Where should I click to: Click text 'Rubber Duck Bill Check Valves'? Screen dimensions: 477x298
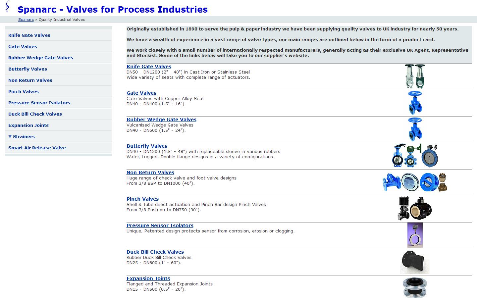click(159, 257)
